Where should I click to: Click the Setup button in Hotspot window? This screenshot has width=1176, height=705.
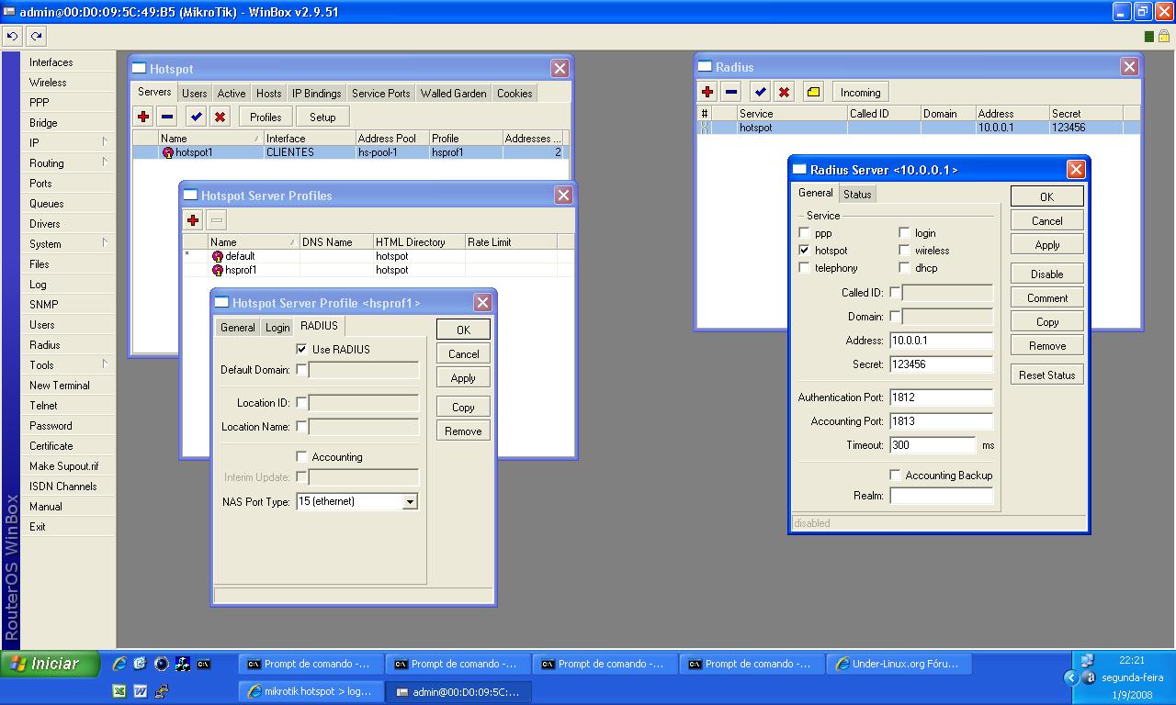point(322,117)
